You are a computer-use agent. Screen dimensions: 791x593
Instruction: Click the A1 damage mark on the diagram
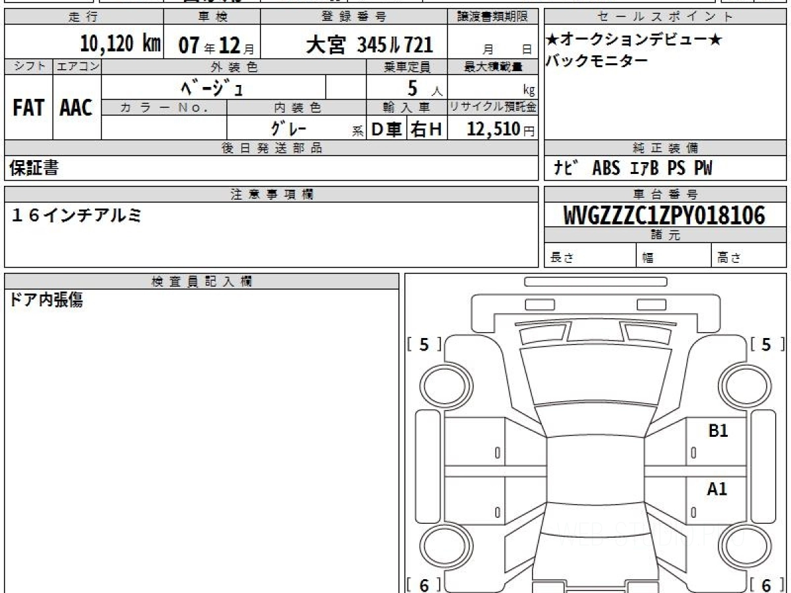717,489
